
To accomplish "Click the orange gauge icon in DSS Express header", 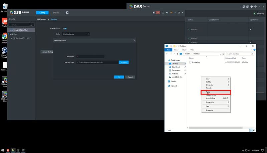I will tap(171, 13).
